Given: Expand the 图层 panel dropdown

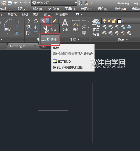Looking at the screenshot, I should coord(127,39).
